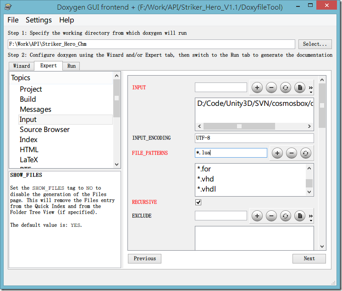Select the Index topic

pos(28,139)
